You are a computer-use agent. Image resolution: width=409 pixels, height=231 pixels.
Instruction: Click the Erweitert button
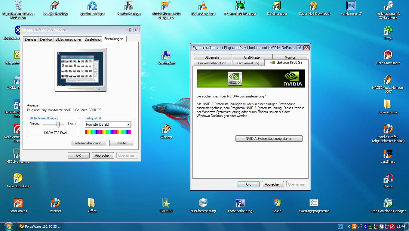click(121, 143)
